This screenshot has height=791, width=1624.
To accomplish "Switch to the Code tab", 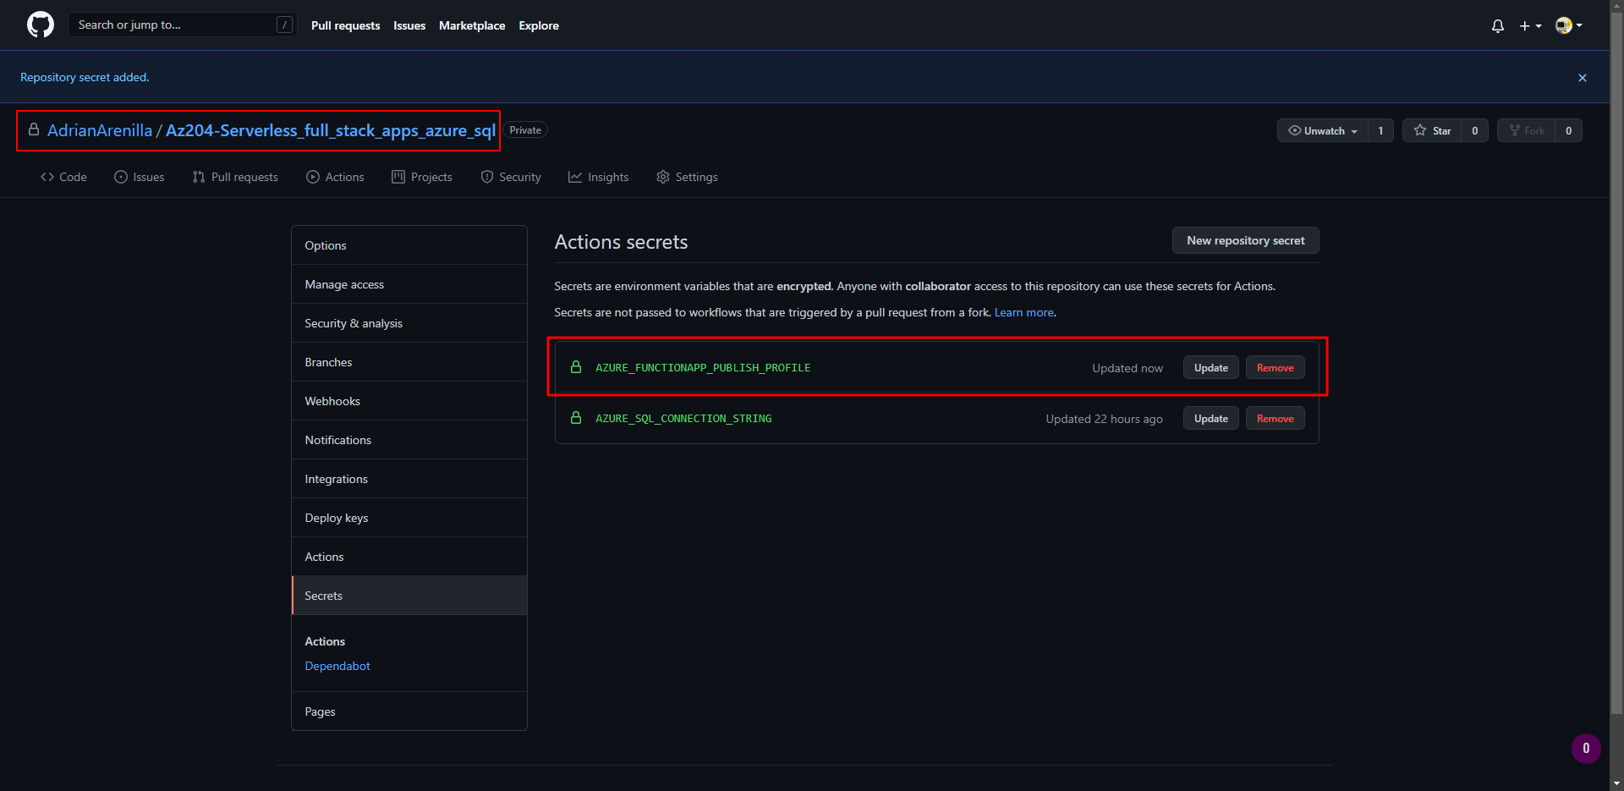I will (63, 177).
